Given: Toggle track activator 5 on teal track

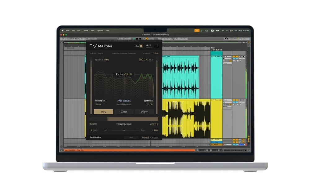Looking at the screenshot, I should tap(236, 56).
